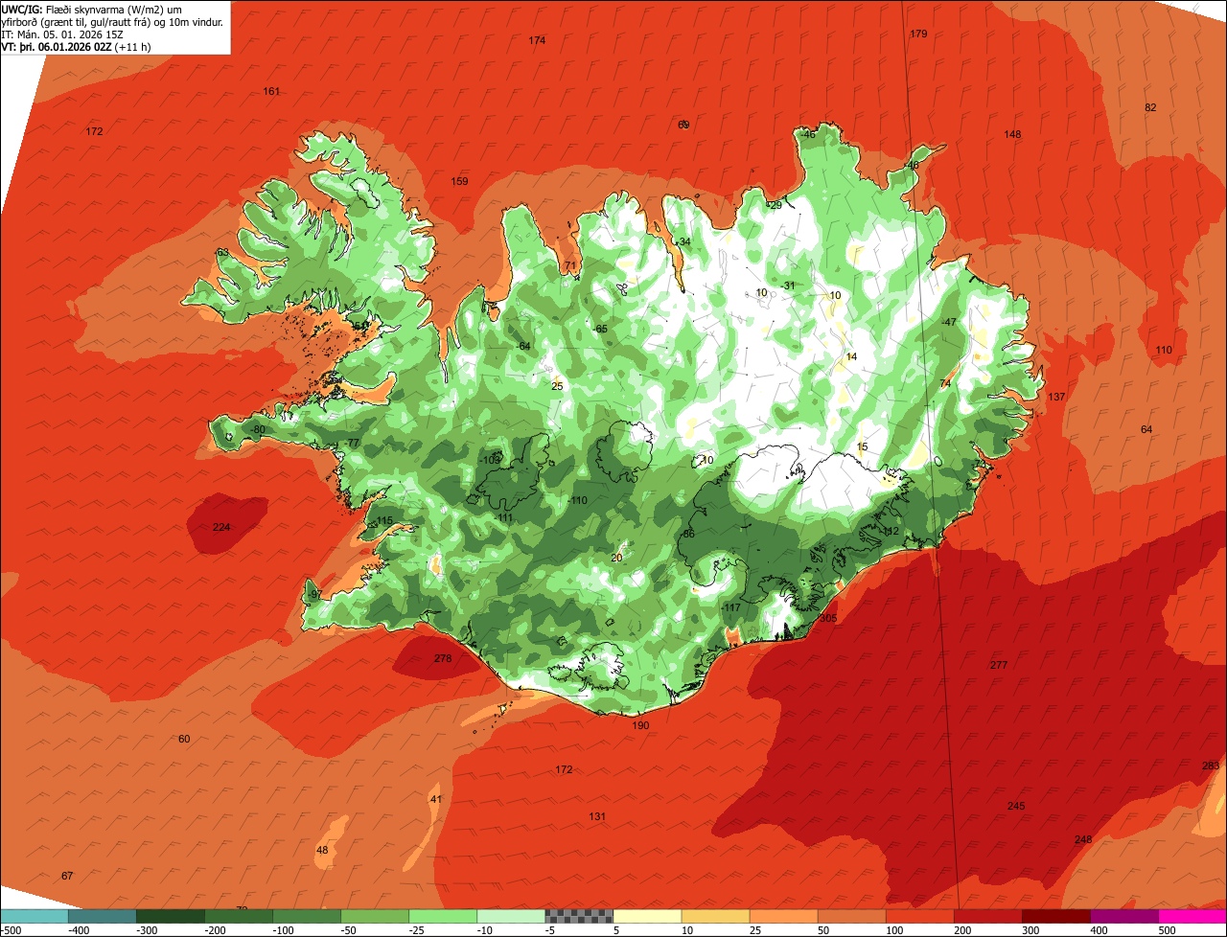The width and height of the screenshot is (1227, 937).
Task: Click the map value '245'
Action: pyautogui.click(x=1016, y=806)
